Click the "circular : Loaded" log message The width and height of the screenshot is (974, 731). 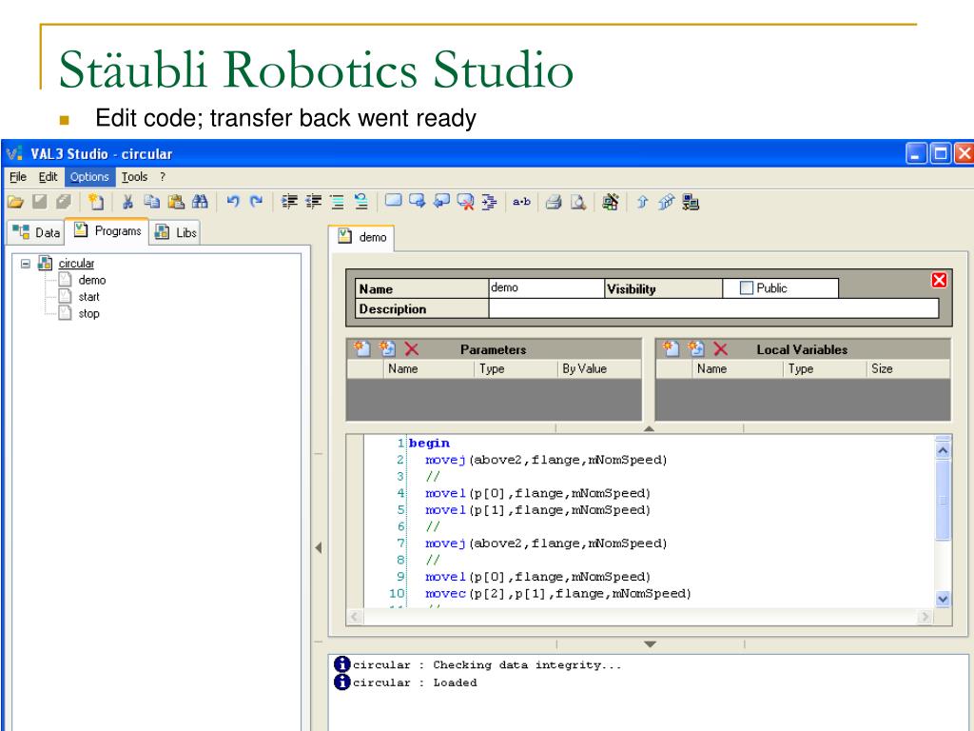click(x=415, y=682)
